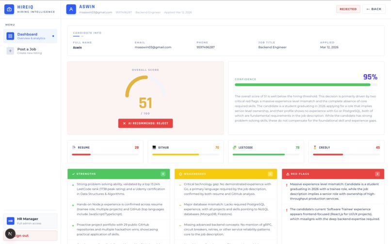This screenshot has width=391, height=244.
Task: Click the 'Proactive project portfolio' strength item
Action: click(x=119, y=229)
